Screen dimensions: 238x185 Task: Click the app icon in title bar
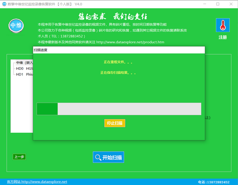coord(4,4)
